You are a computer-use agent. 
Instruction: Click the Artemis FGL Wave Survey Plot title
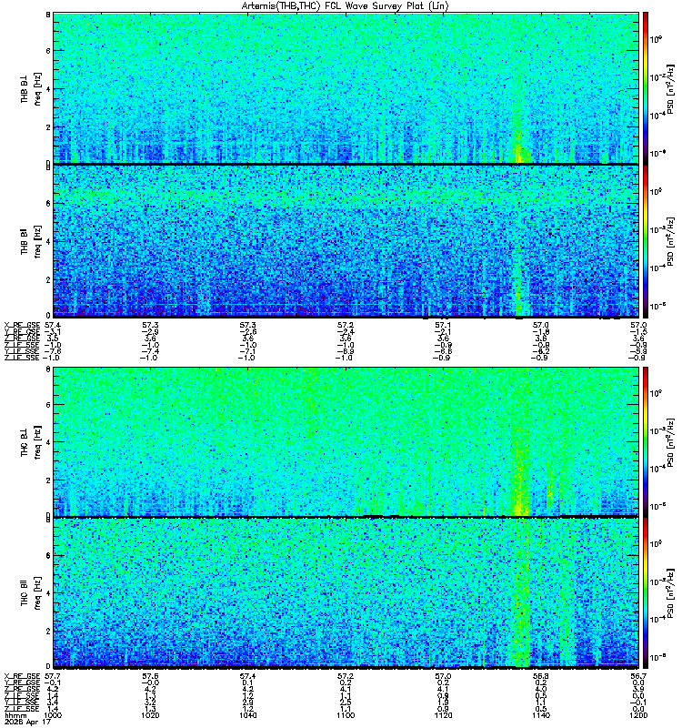click(345, 6)
